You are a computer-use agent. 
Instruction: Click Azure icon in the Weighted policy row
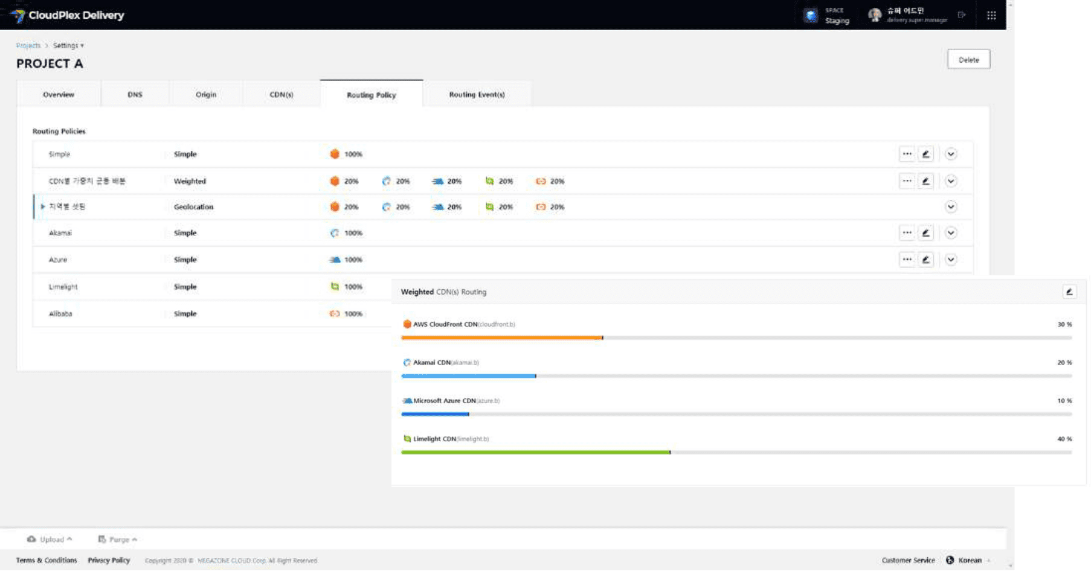coord(437,181)
